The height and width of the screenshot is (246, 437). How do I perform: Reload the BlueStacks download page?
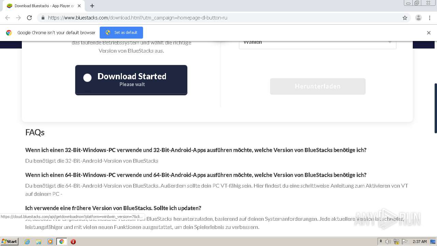click(29, 18)
